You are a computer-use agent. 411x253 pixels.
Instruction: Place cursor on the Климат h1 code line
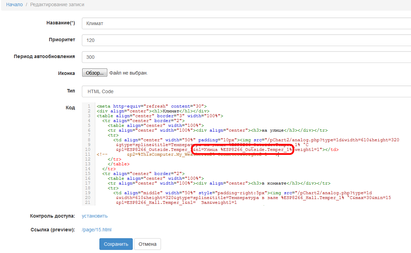[153, 111]
